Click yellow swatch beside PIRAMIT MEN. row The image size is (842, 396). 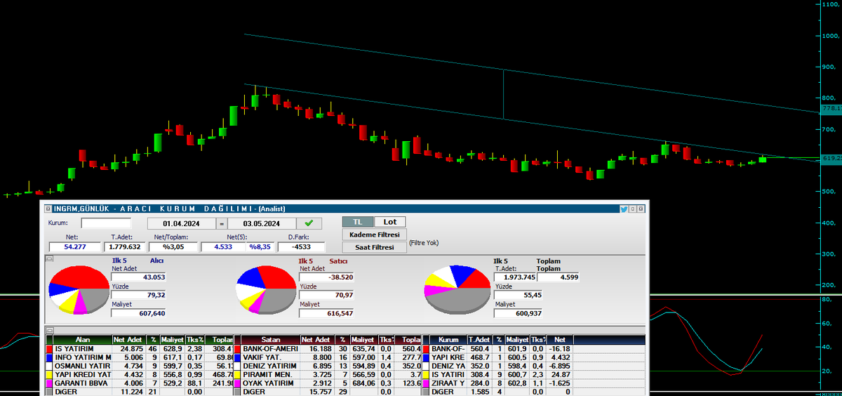click(x=236, y=375)
